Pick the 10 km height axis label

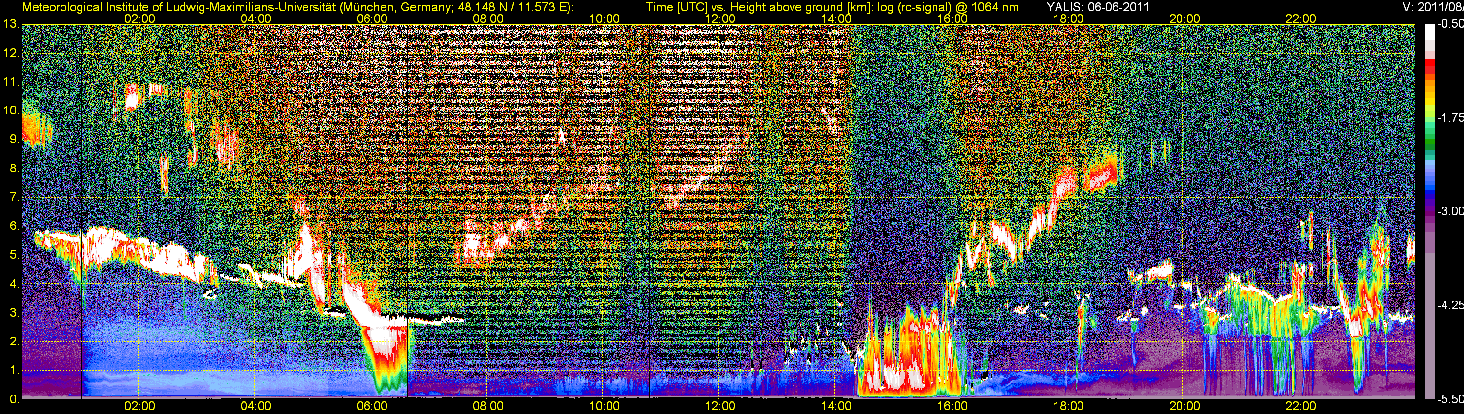(10, 111)
